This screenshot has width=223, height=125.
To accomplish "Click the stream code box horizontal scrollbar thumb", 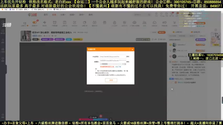I will (105, 64).
